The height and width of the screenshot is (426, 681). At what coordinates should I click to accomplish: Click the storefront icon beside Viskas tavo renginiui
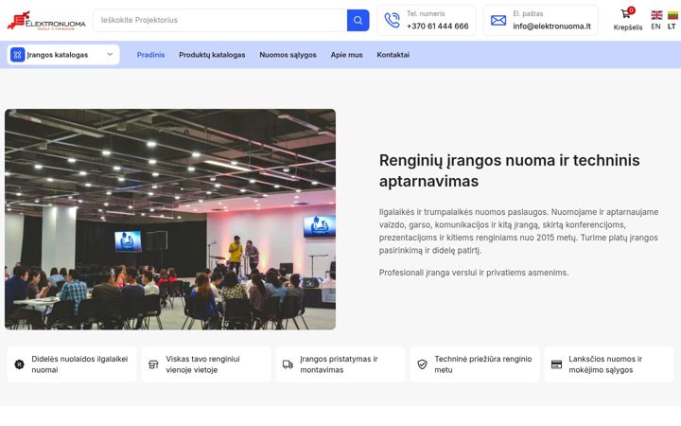[153, 364]
